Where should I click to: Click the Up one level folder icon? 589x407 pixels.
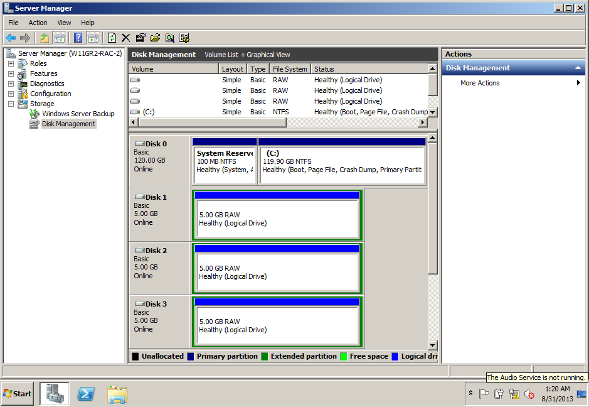coord(45,38)
